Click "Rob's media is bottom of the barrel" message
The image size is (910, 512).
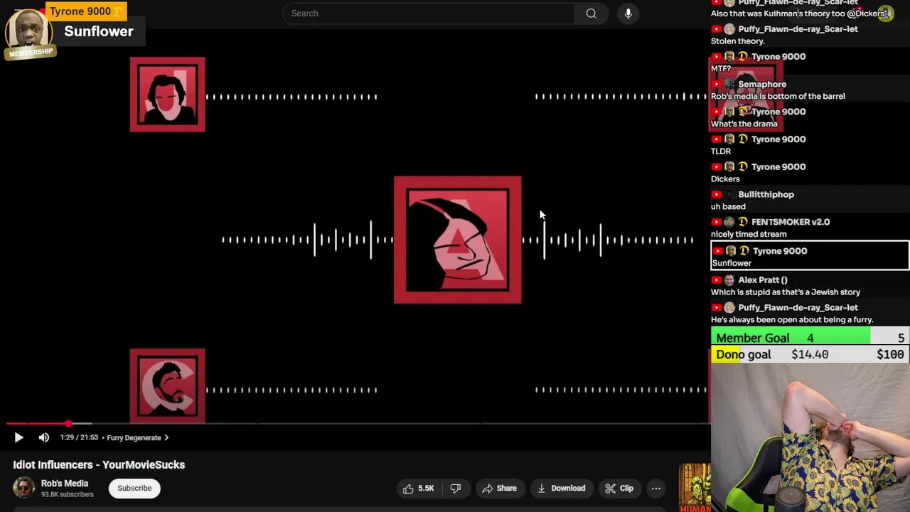(778, 97)
